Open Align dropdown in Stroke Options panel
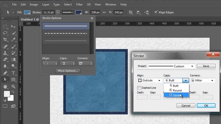Image resolution: width=221 pixels, height=124 pixels. tap(50, 63)
